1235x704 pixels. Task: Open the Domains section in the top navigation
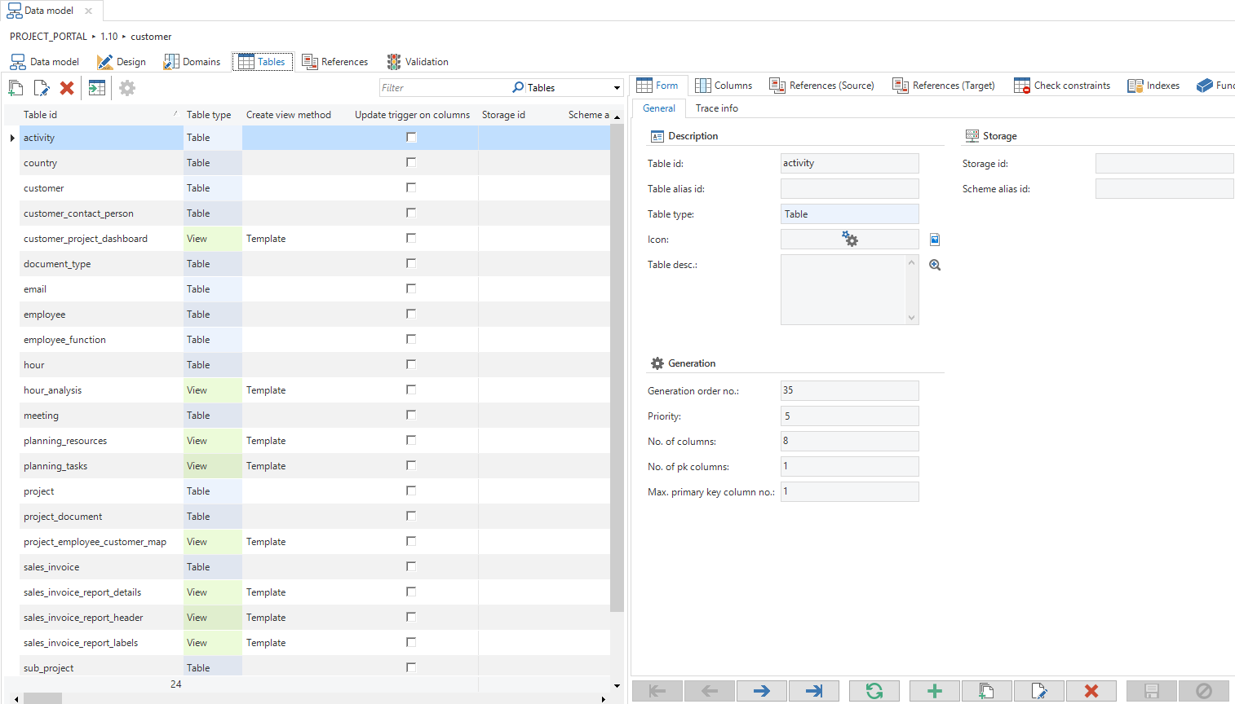point(193,62)
